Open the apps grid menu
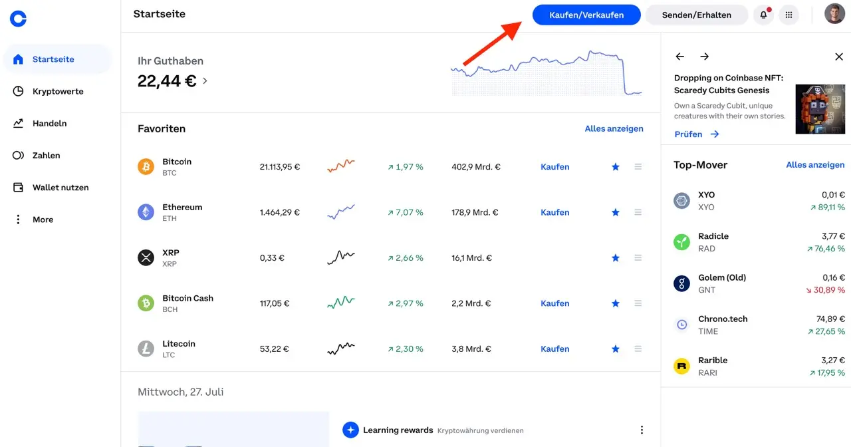851x447 pixels. [789, 15]
